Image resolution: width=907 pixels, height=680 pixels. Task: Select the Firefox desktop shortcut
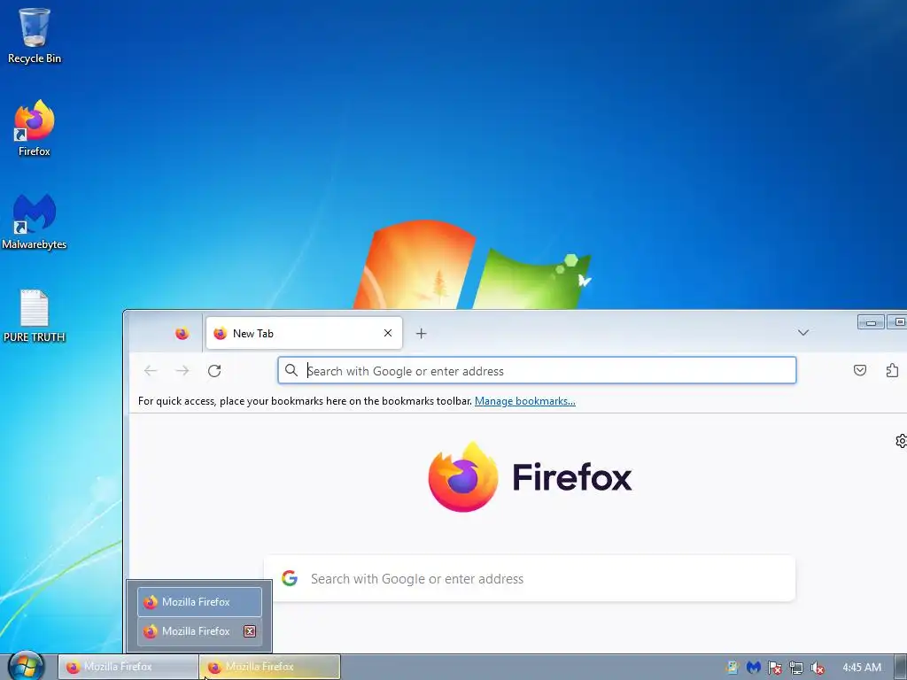35,127
